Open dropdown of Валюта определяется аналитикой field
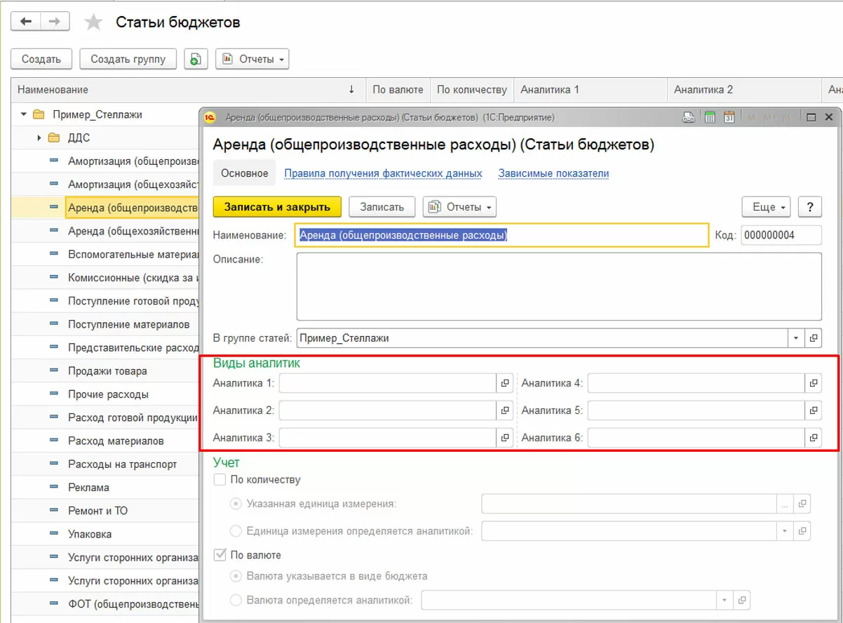 pos(725,601)
